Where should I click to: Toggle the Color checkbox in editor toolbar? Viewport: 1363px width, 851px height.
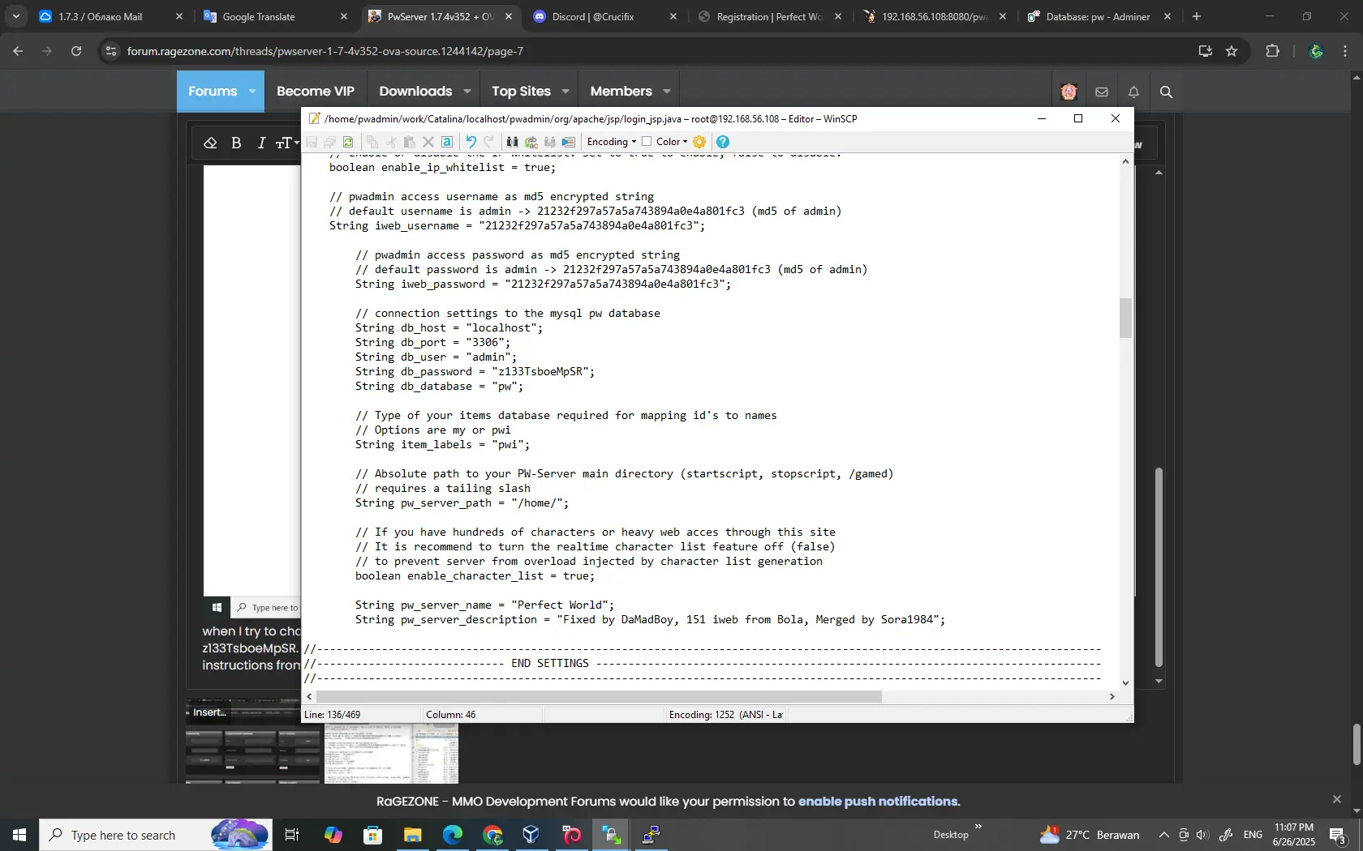pos(647,141)
